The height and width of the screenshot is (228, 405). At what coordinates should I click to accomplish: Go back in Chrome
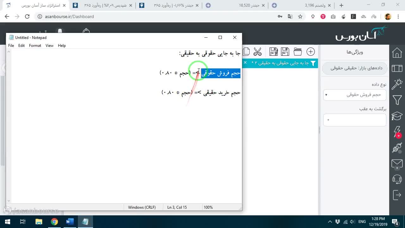coord(7,16)
